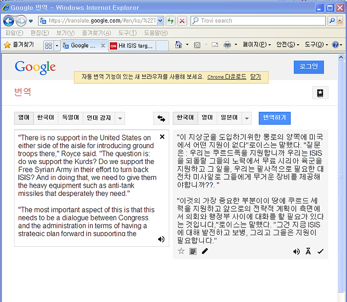Open the phrasebook star book icon

coord(320,93)
